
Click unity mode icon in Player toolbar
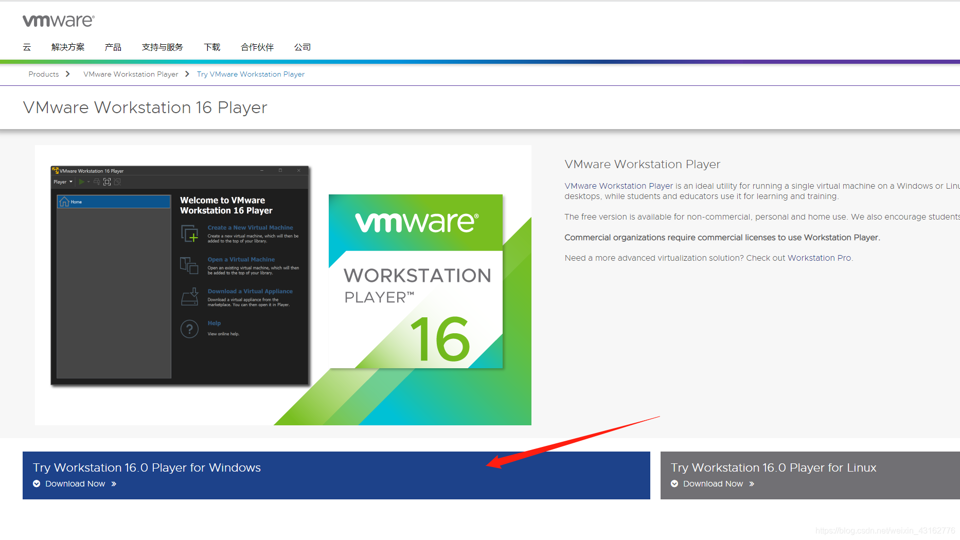click(x=117, y=182)
